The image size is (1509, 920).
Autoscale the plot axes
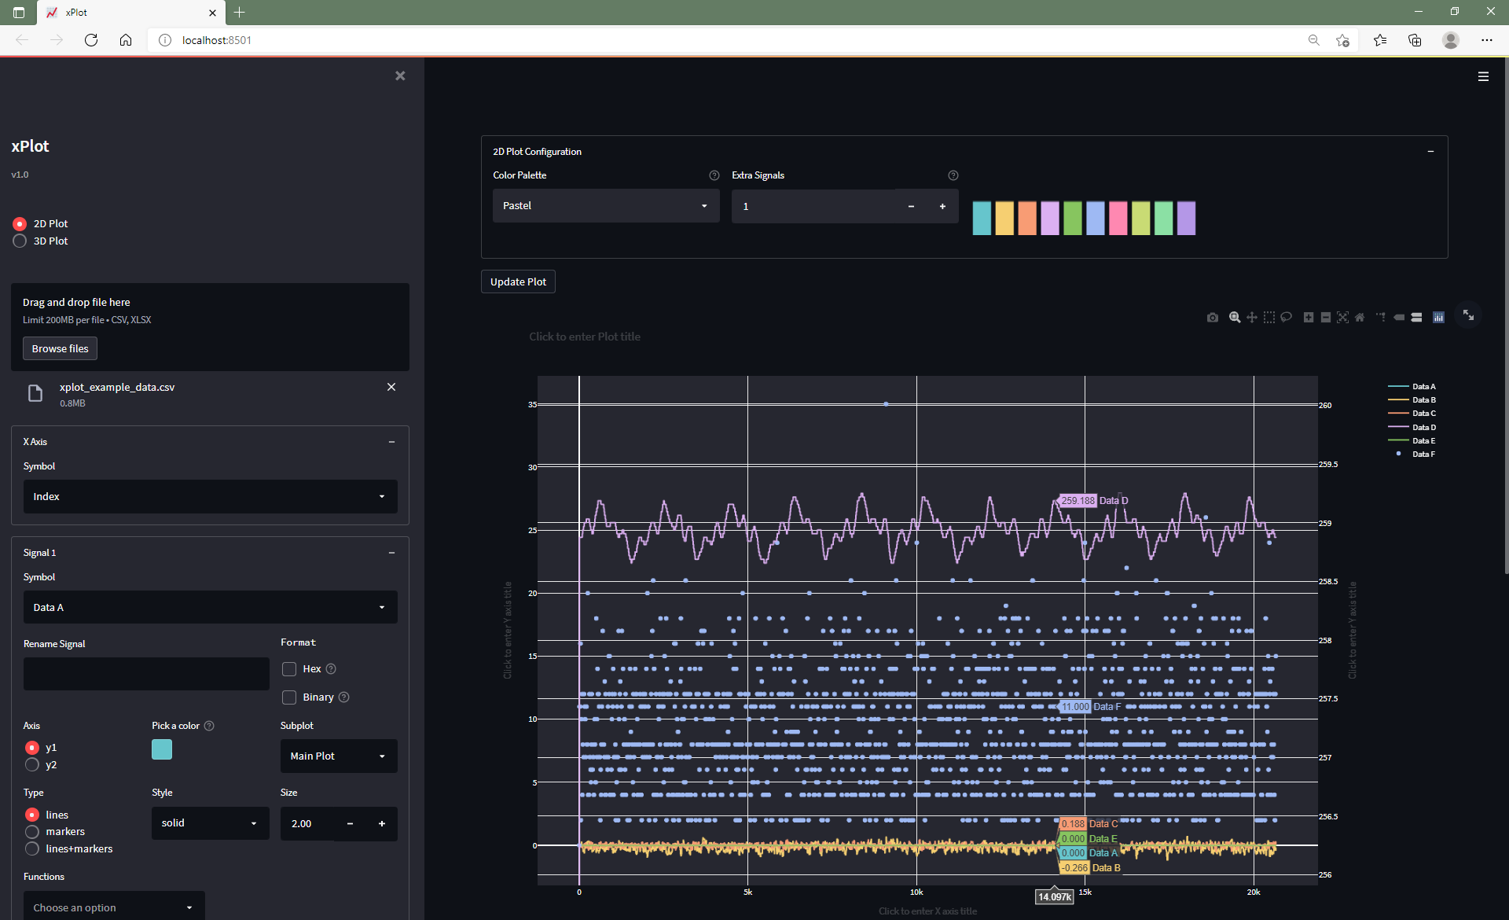point(1342,317)
